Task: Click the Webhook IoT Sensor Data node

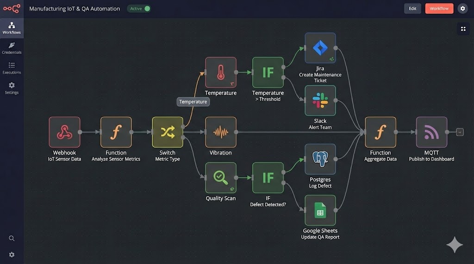Action: (64, 132)
